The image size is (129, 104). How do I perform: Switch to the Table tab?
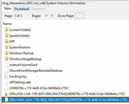tap(7, 8)
